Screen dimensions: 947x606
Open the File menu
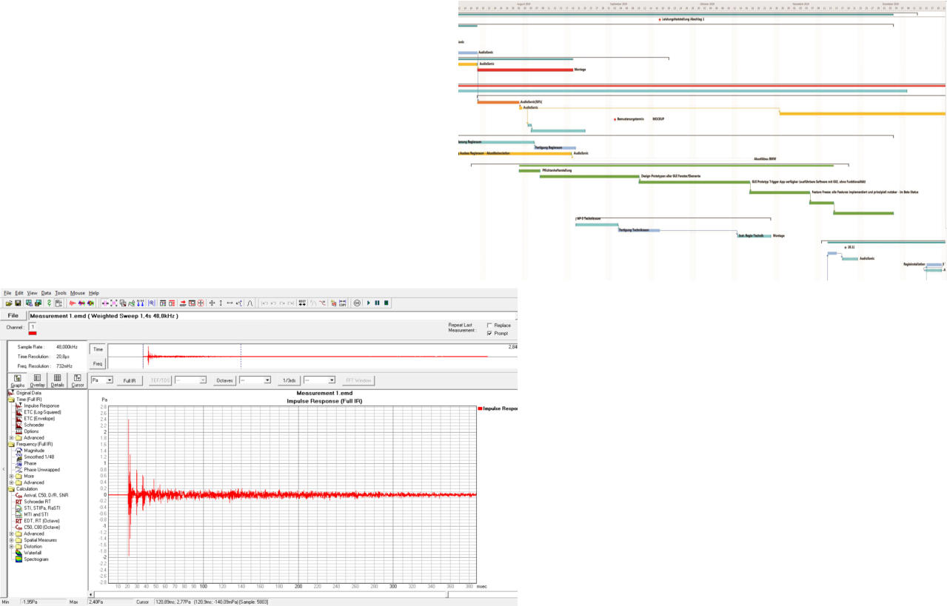[7, 293]
